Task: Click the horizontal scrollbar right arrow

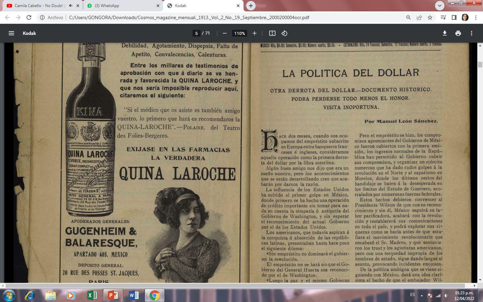Action: click(x=474, y=286)
